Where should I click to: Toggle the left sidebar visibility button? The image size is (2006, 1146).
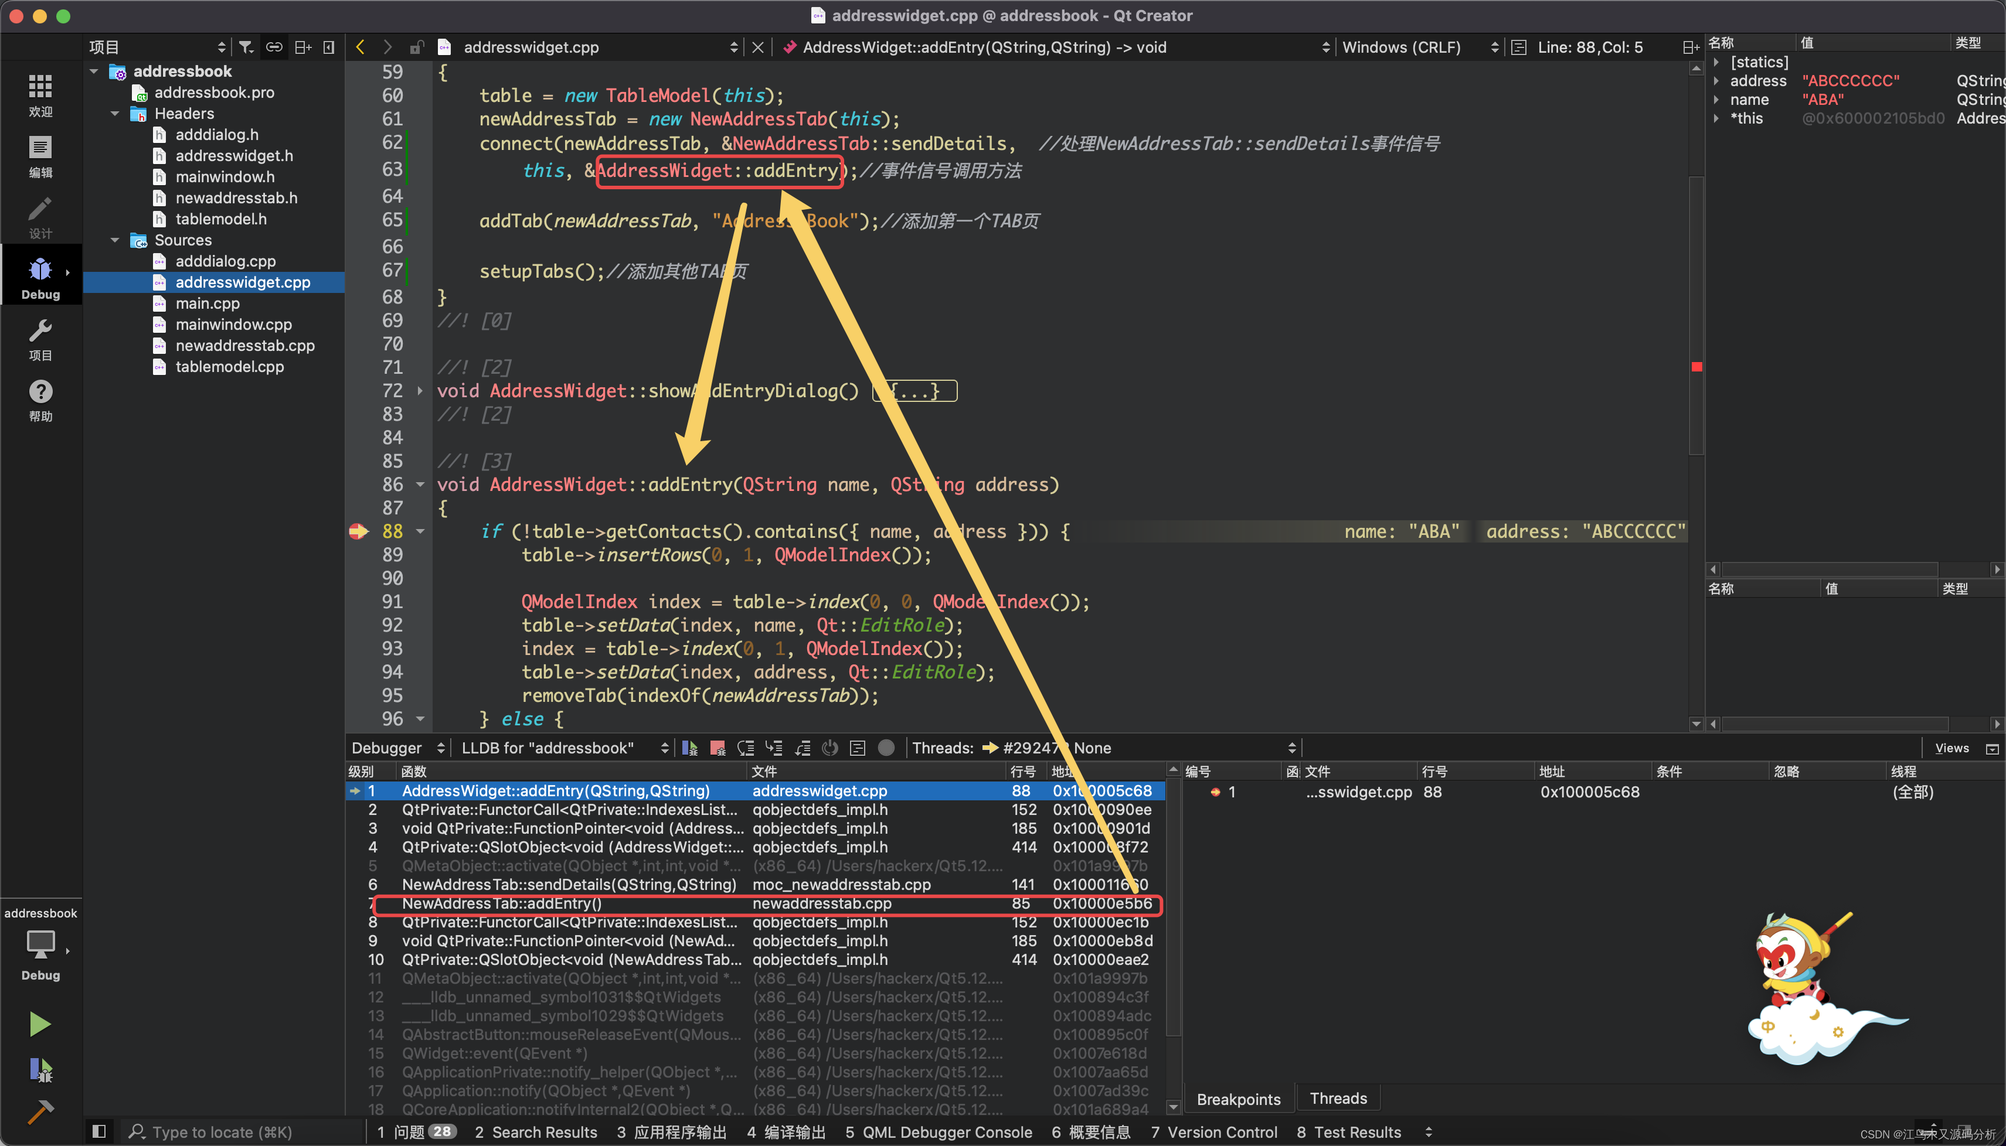pyautogui.click(x=99, y=1131)
